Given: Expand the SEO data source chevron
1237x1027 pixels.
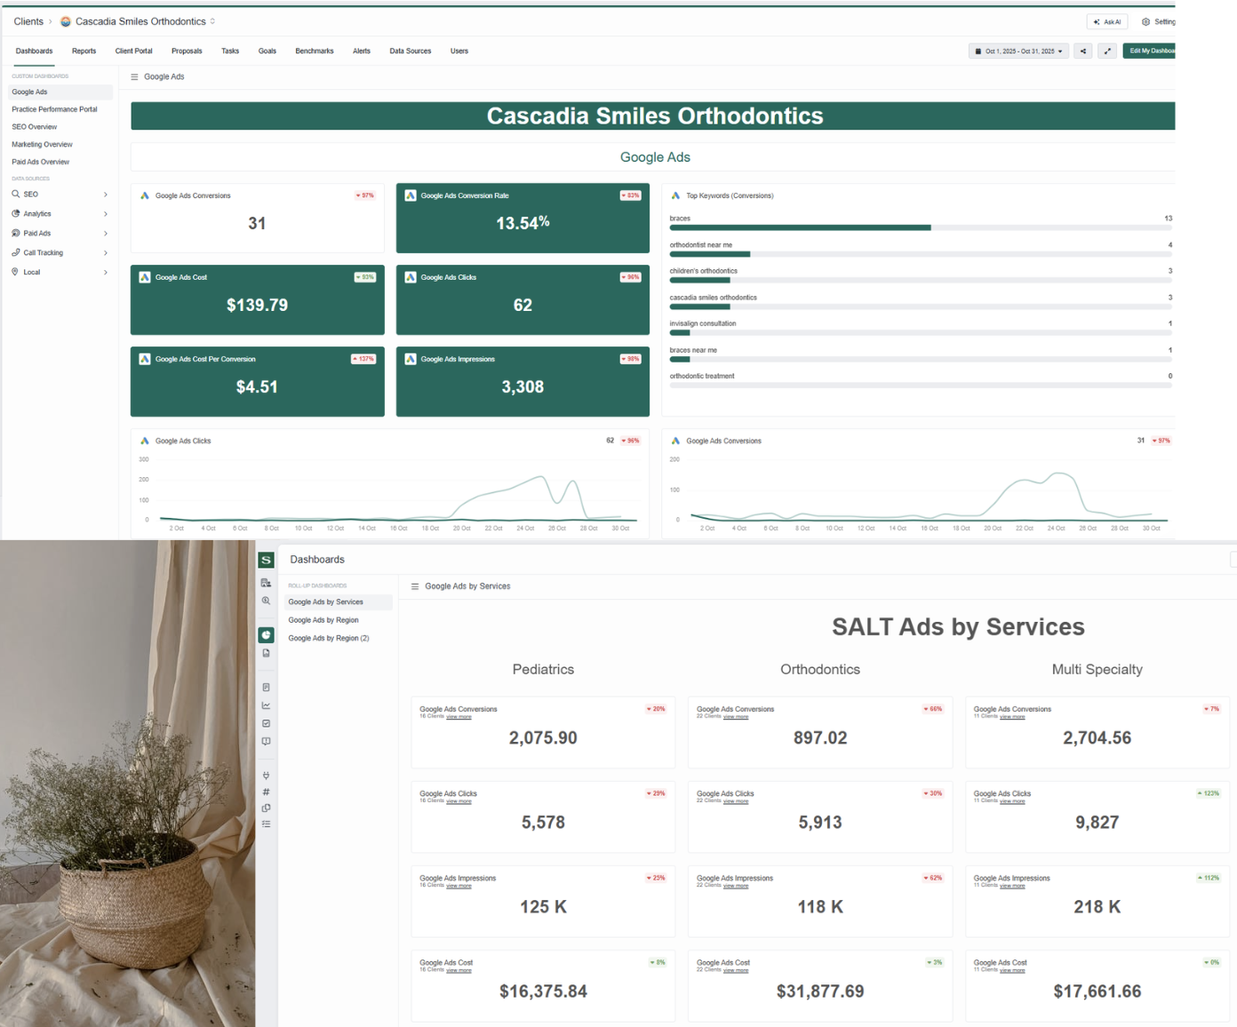Looking at the screenshot, I should tap(106, 195).
